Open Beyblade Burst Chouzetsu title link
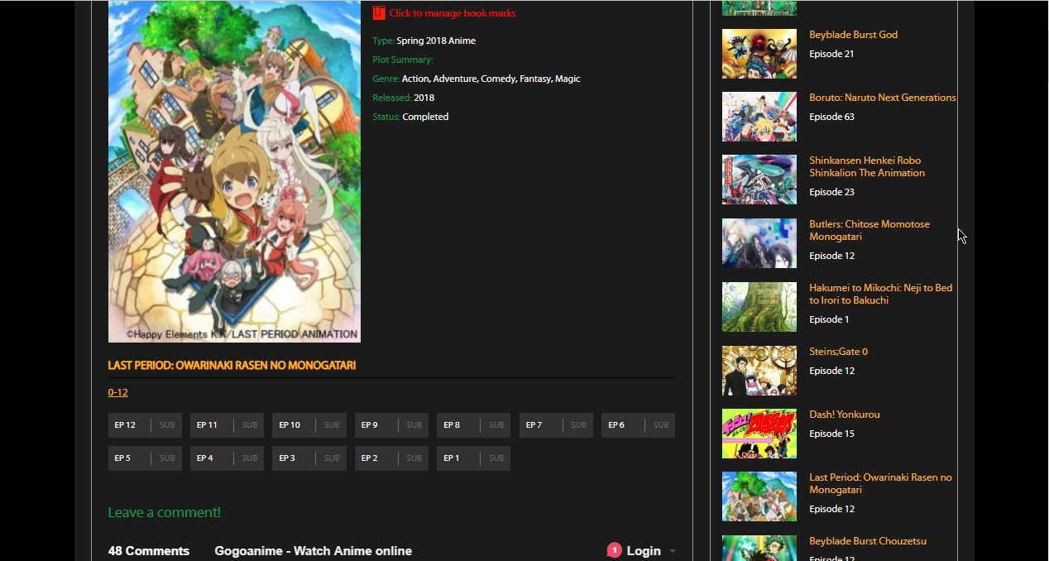Screen dimensions: 1049x561 (867, 541)
